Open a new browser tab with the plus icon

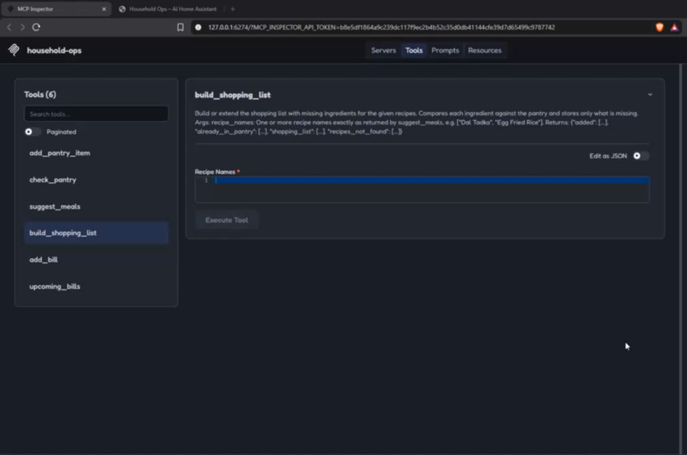click(x=233, y=9)
